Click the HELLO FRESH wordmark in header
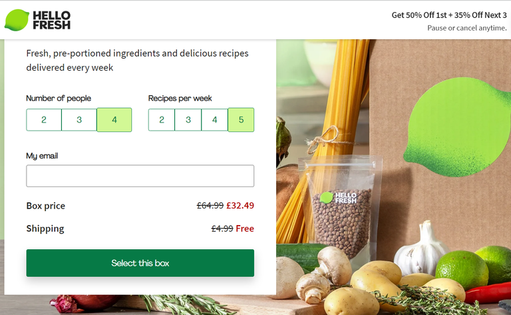This screenshot has height=315, width=511. coord(51,20)
